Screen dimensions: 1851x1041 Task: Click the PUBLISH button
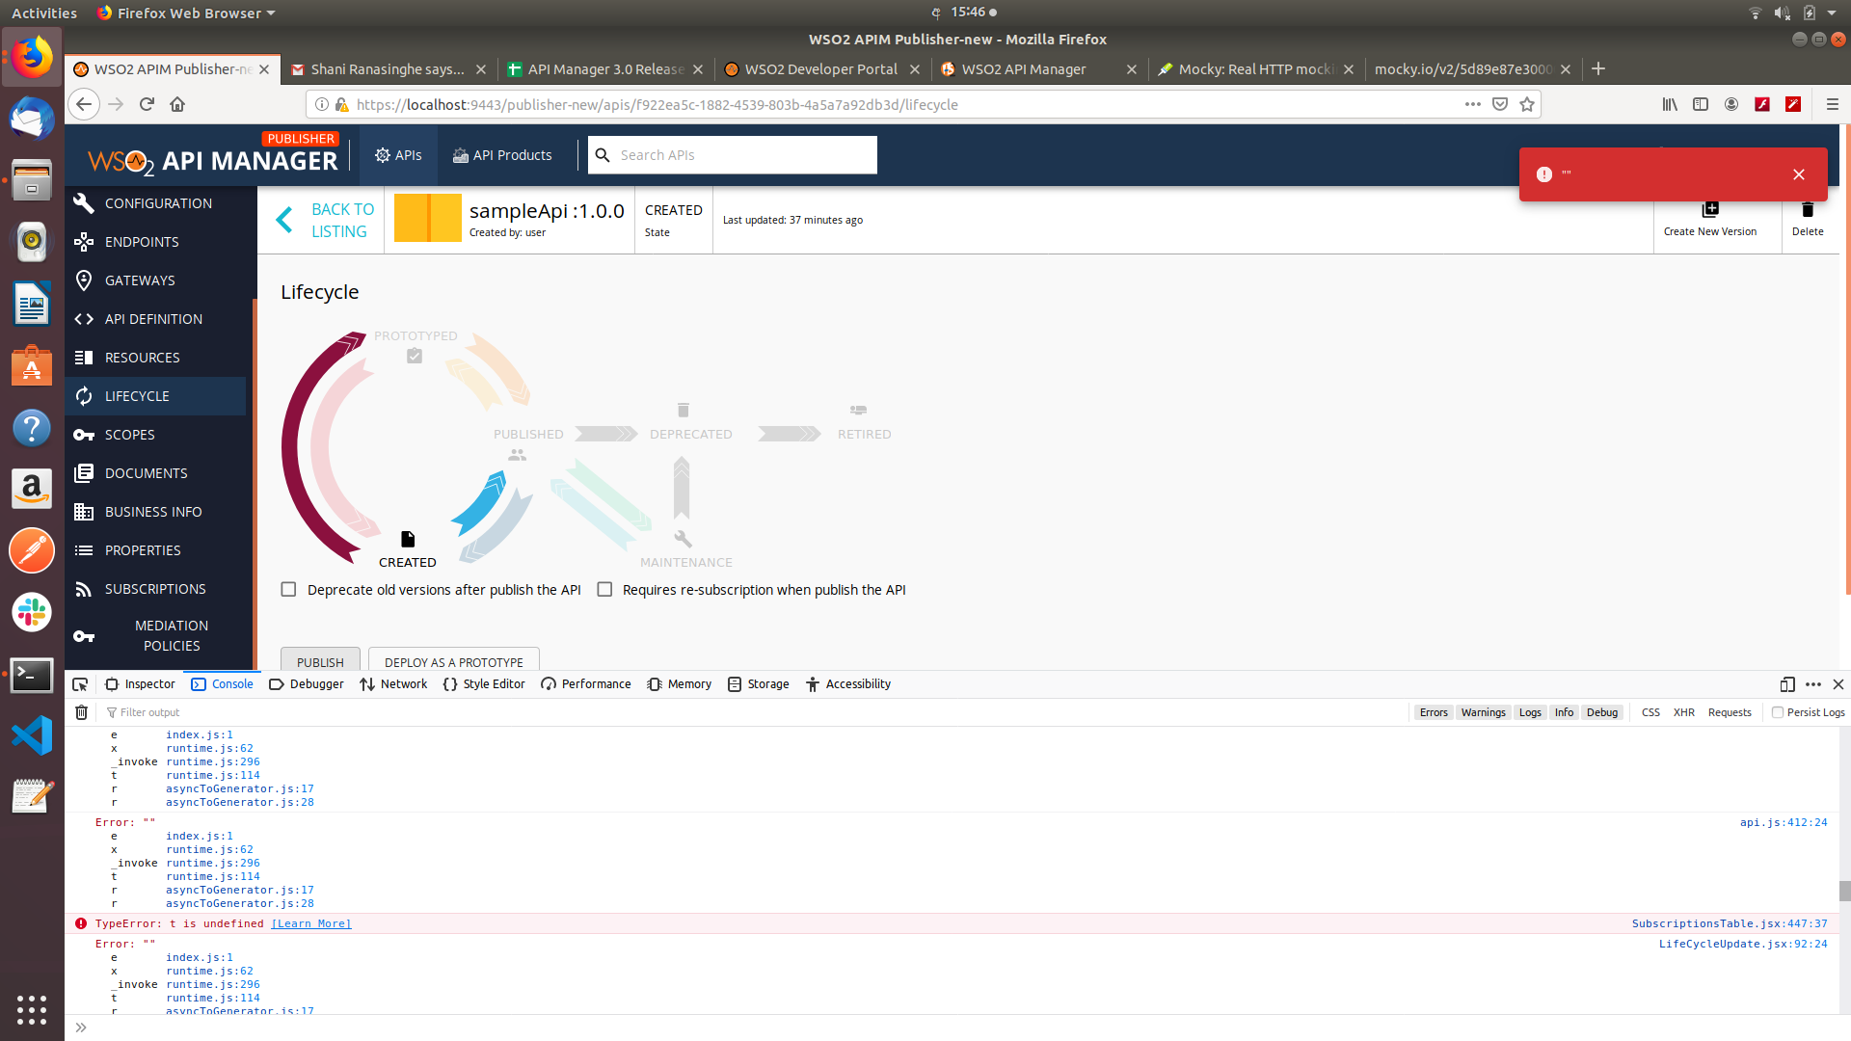point(320,660)
